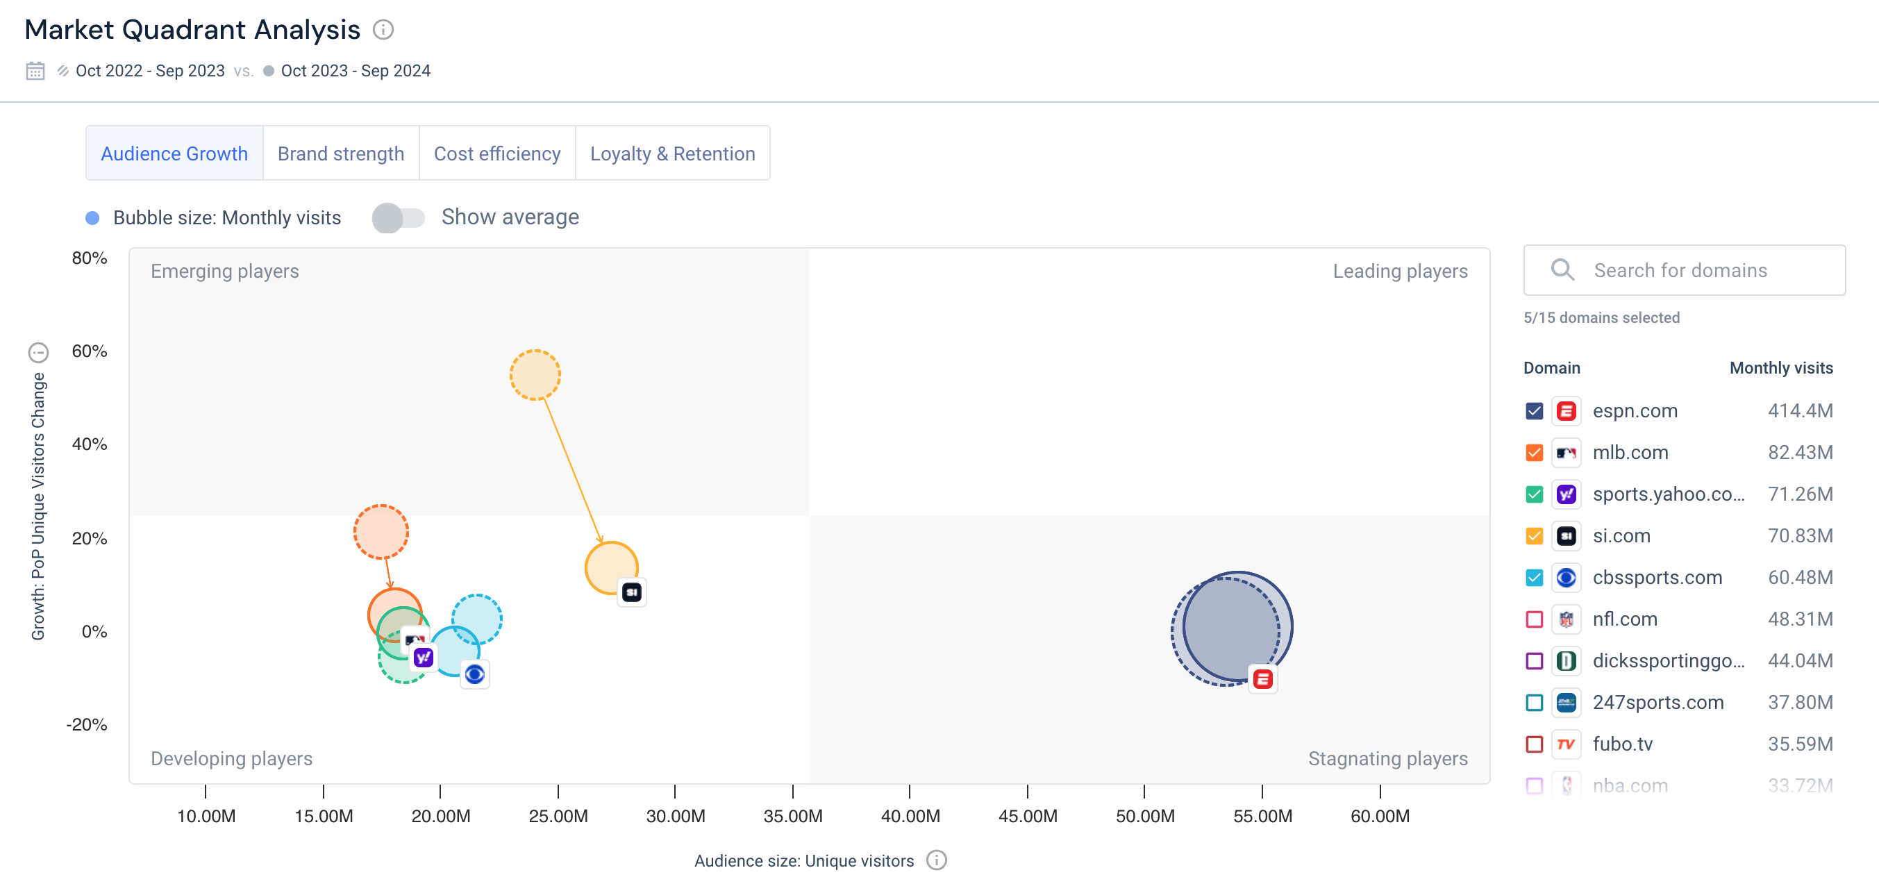Image resolution: width=1879 pixels, height=893 pixels.
Task: Click the search magnifier icon
Action: click(1562, 270)
